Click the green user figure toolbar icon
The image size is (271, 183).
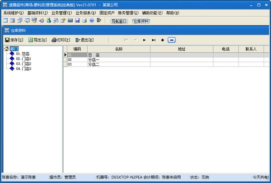tap(49, 21)
